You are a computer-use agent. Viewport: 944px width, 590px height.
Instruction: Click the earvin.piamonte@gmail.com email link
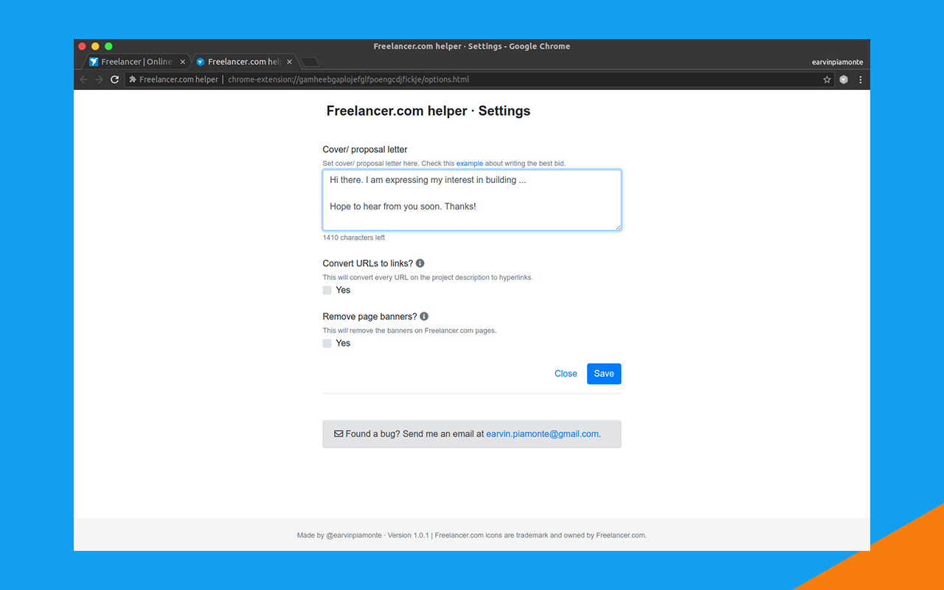click(543, 434)
